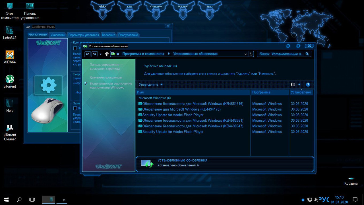Switch to Параметры указателя tab

pyautogui.click(x=84, y=35)
